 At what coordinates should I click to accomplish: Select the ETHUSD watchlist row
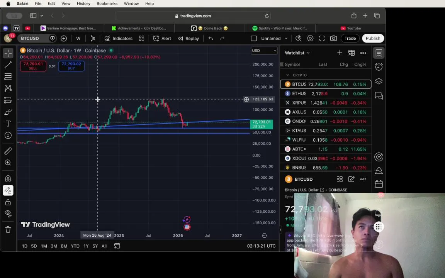pyautogui.click(x=326, y=93)
